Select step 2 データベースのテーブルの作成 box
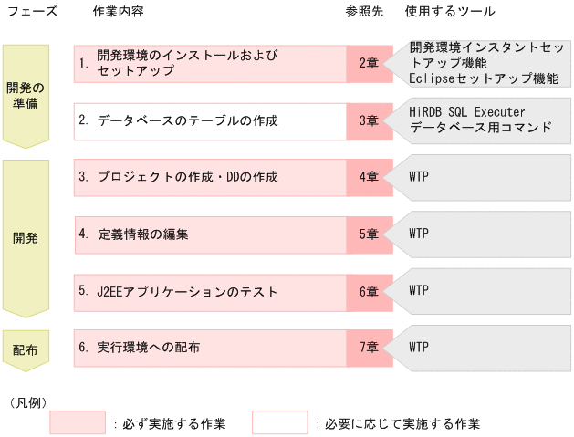This screenshot has width=574, height=437. pos(210,120)
